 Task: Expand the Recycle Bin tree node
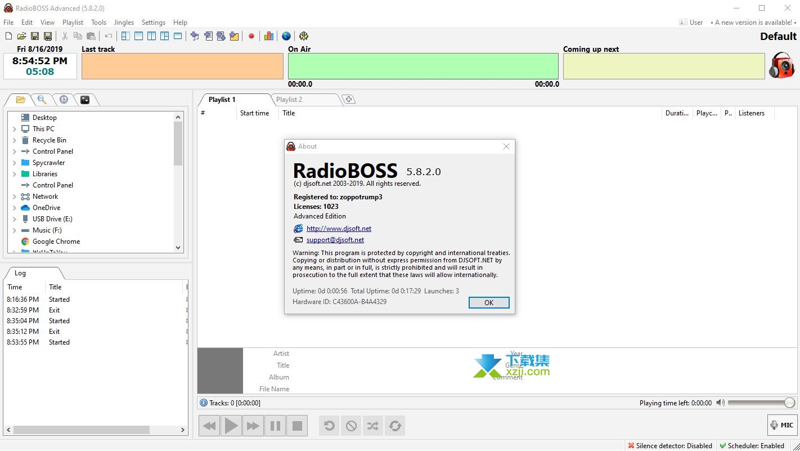tap(14, 140)
